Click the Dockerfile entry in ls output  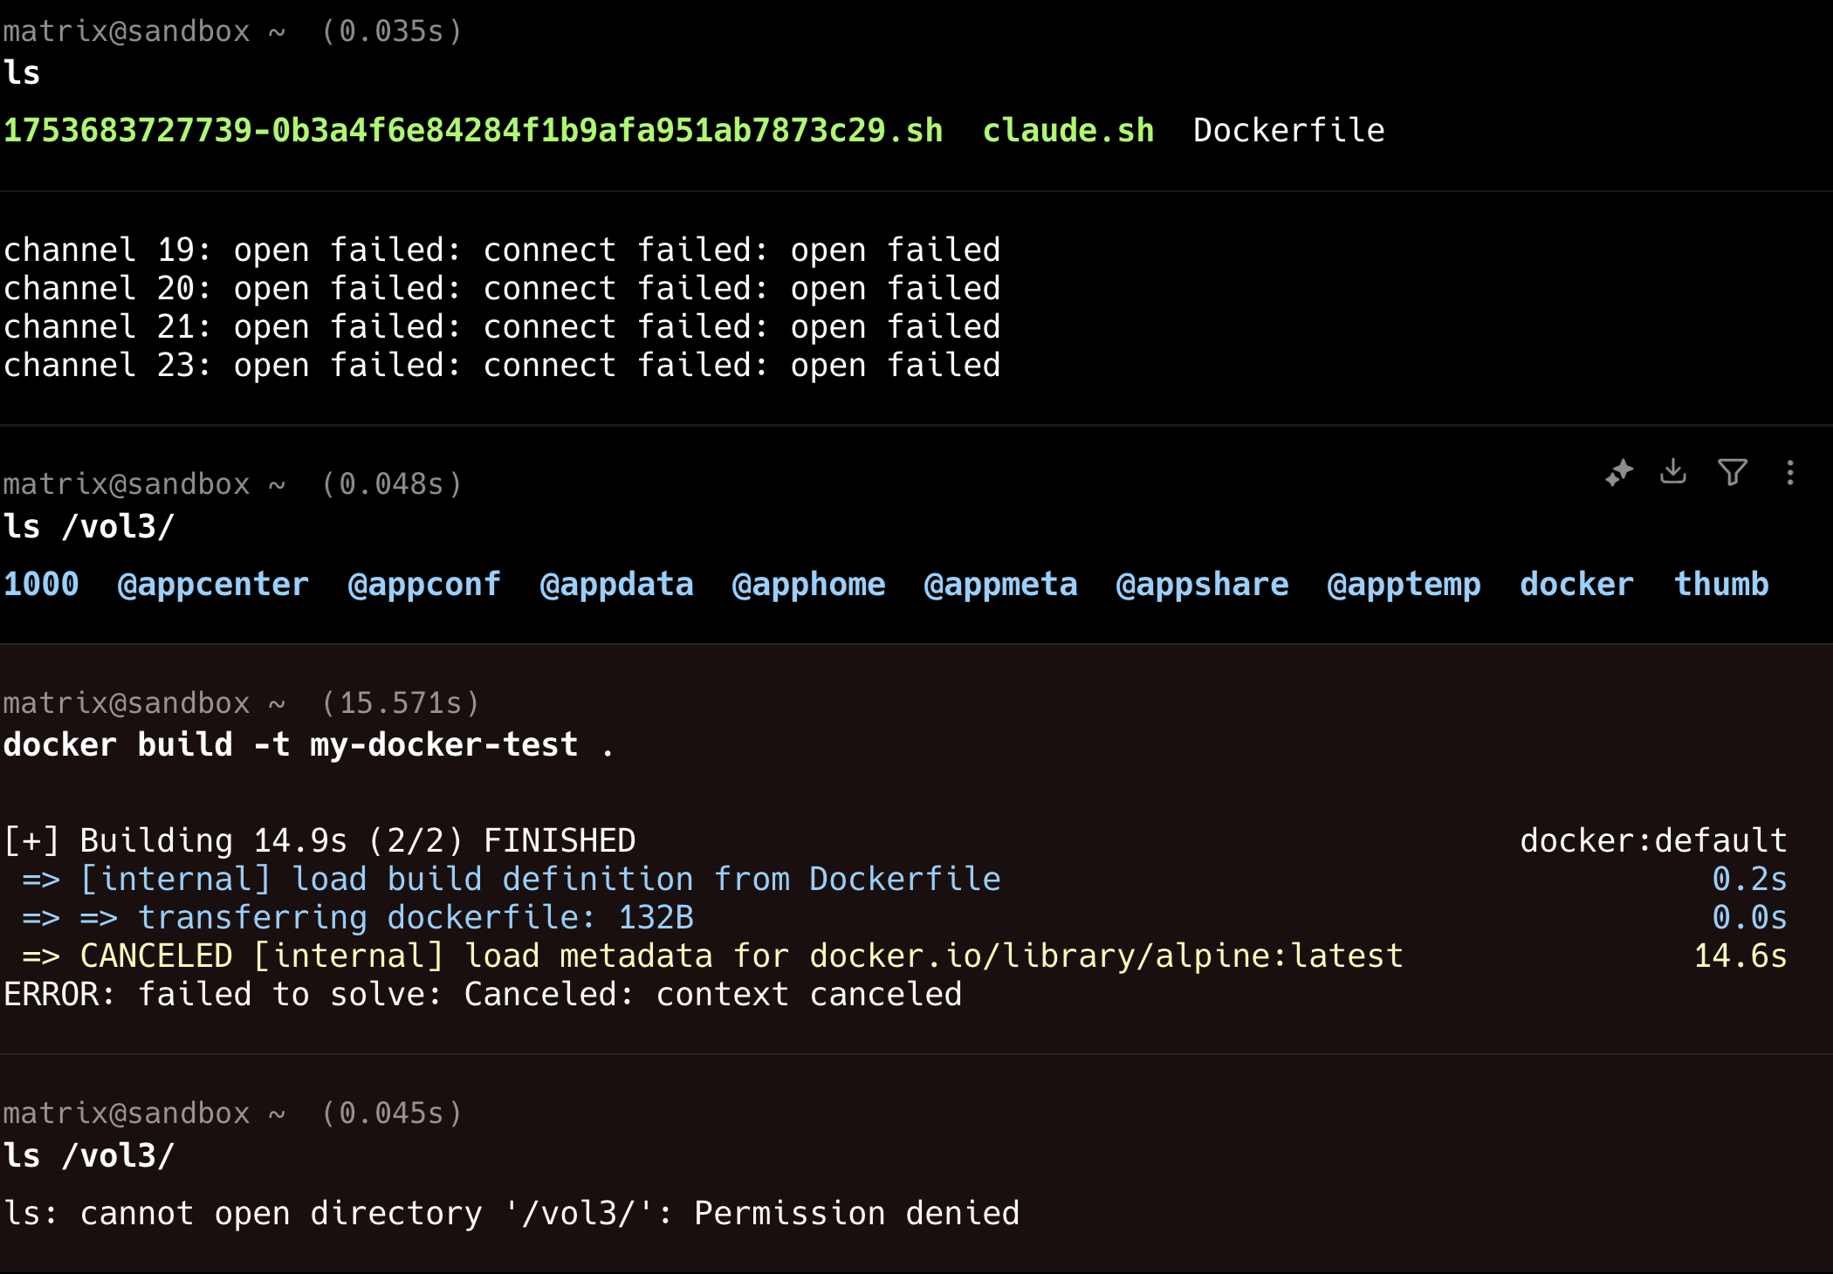coord(1288,131)
